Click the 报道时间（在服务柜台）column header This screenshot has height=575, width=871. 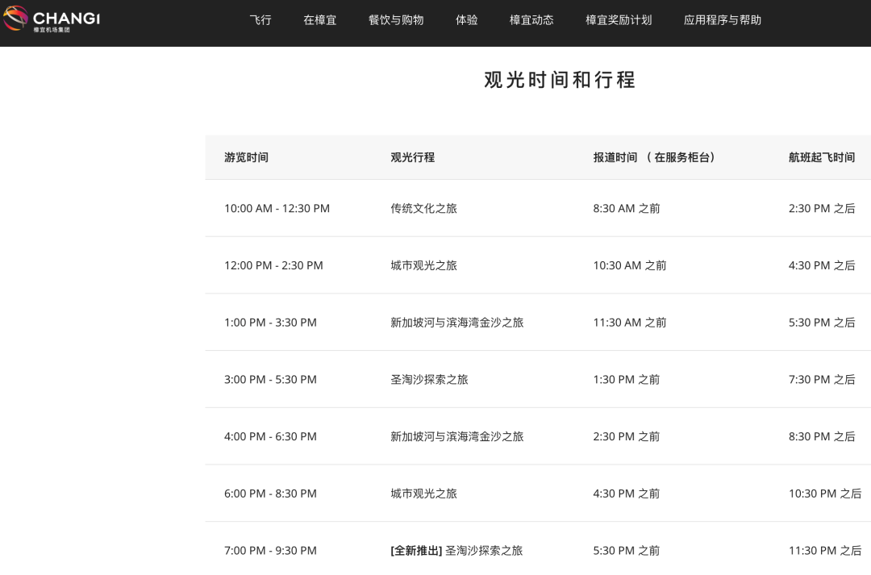point(654,157)
